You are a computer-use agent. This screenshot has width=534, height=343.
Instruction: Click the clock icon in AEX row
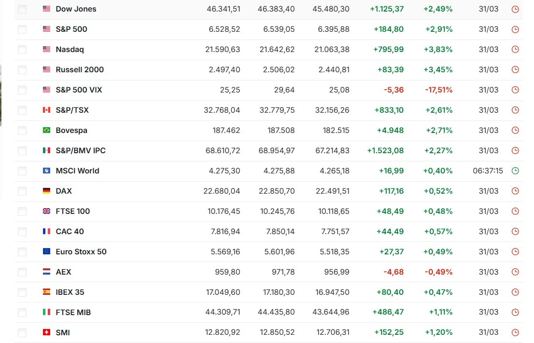[515, 272]
